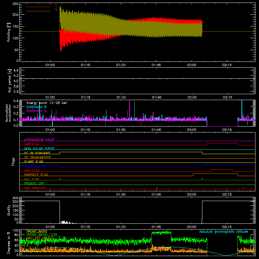Click the 80 tick on Degrees axis
This screenshot has width=259, height=259.
(x=17, y=235)
